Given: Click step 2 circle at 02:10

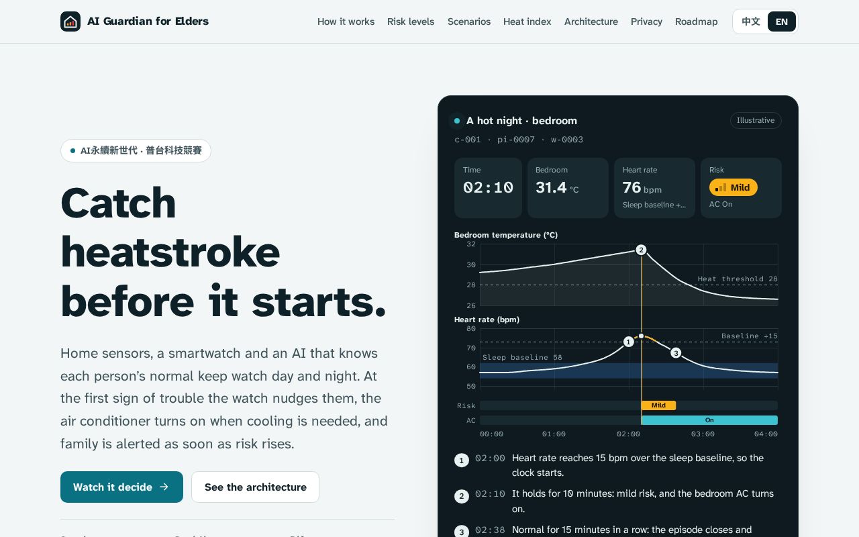Looking at the screenshot, I should tap(461, 496).
